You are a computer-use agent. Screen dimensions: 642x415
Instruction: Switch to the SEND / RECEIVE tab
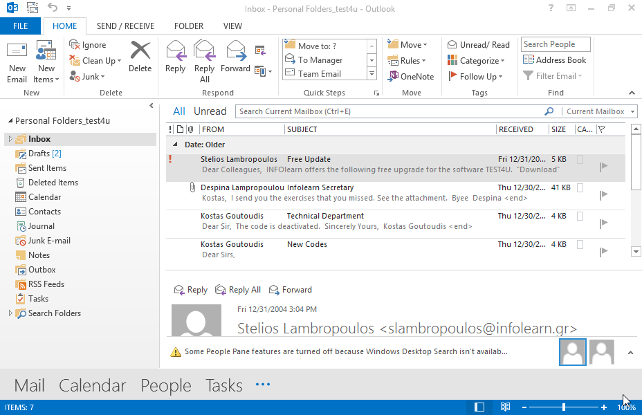(x=125, y=26)
